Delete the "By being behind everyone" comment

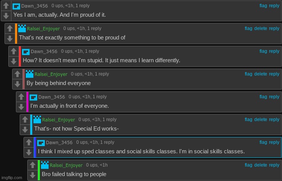[x=261, y=74]
